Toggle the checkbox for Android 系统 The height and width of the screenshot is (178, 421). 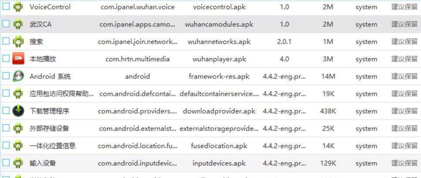pos(6,76)
